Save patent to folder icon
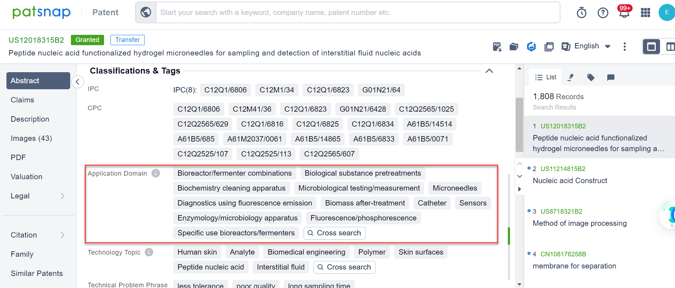 tap(514, 47)
